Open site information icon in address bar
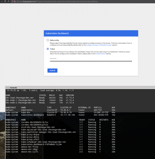The image size is (155, 159). 12,2
